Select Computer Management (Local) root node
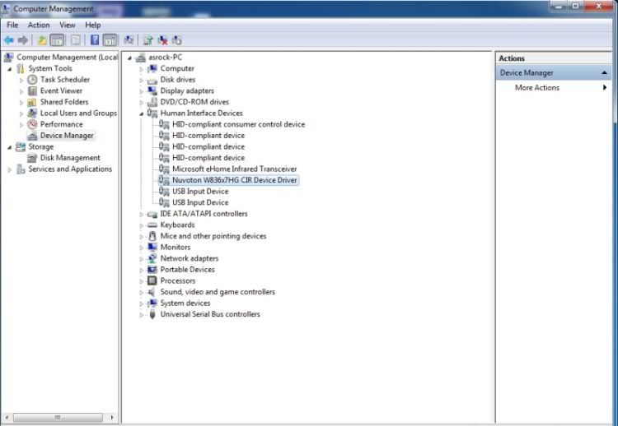The image size is (618, 426). pyautogui.click(x=67, y=57)
